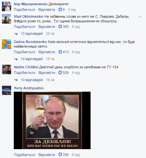Open options chevron on Vlad Okhrimenko comment
The width and height of the screenshot is (146, 158).
tap(140, 17)
